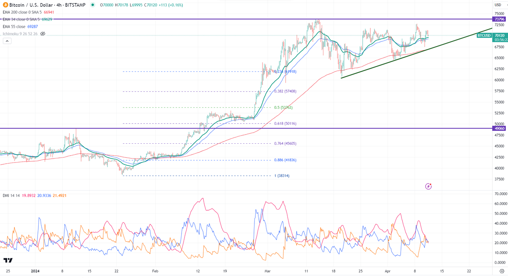
Task: Select the EMA 34 close indicator legend
Action: [21, 20]
